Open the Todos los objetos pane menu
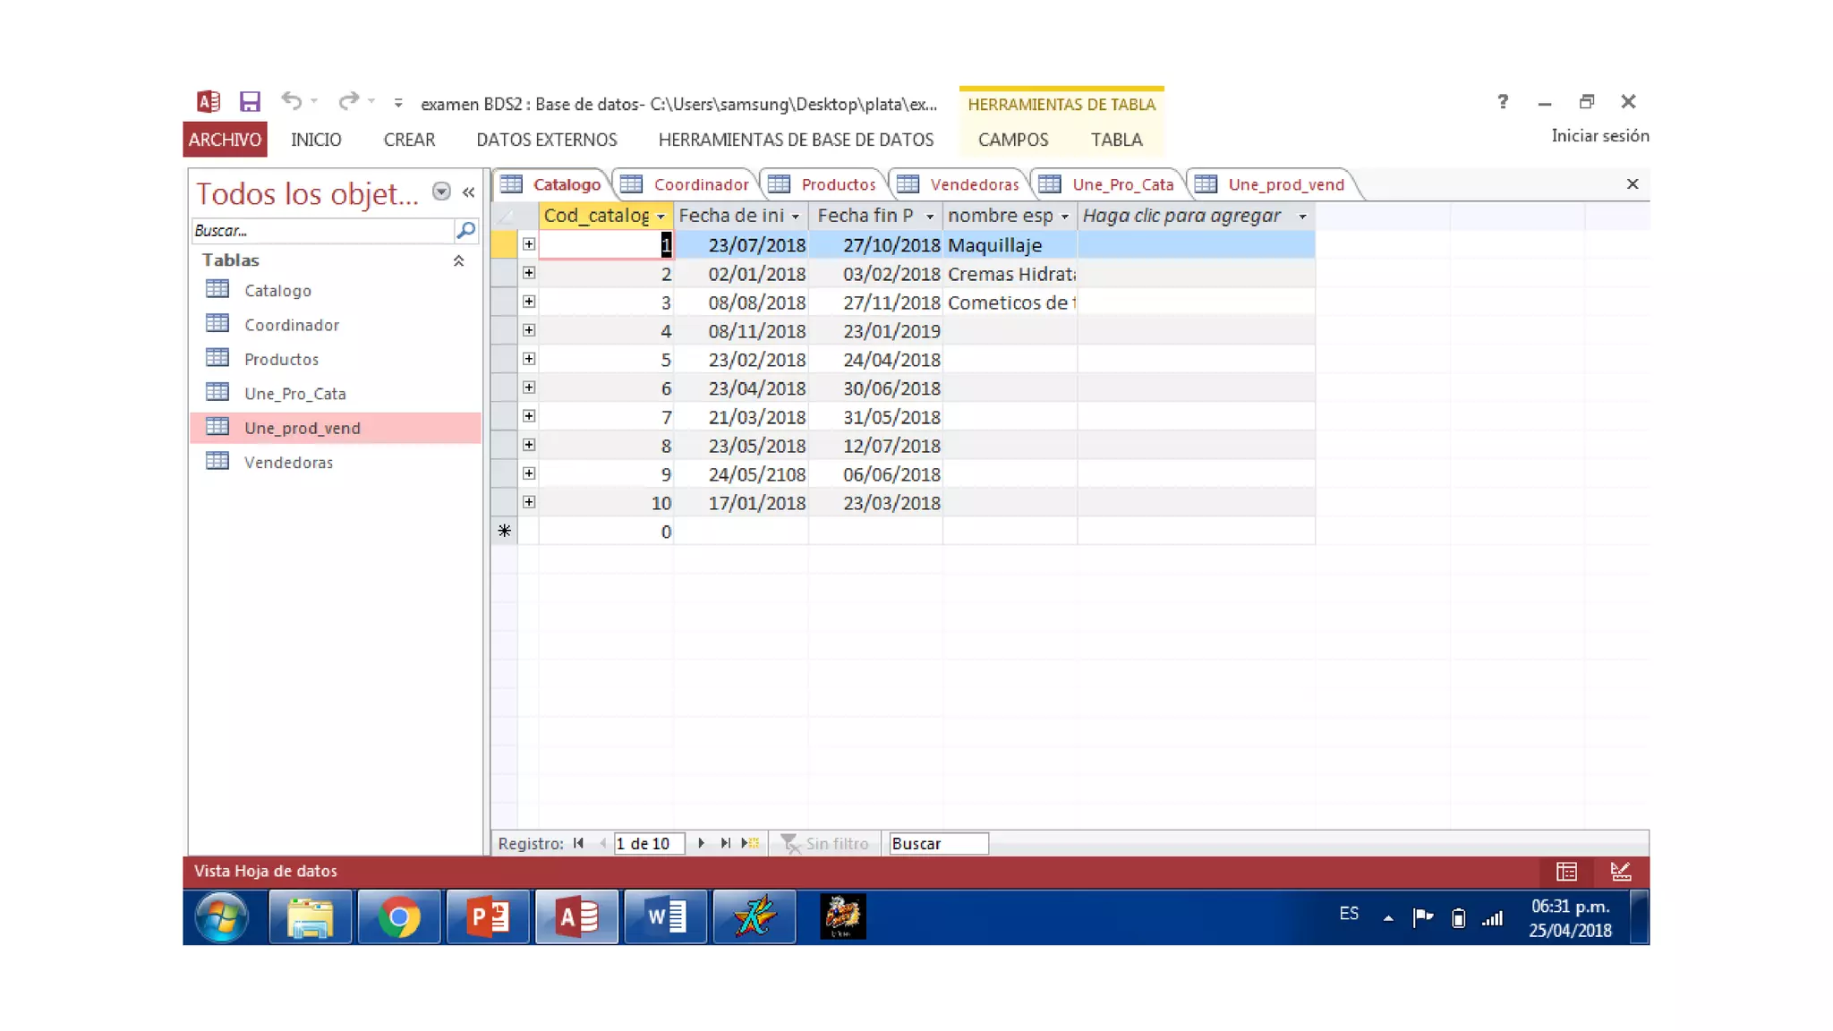1833x1031 pixels. [x=441, y=192]
